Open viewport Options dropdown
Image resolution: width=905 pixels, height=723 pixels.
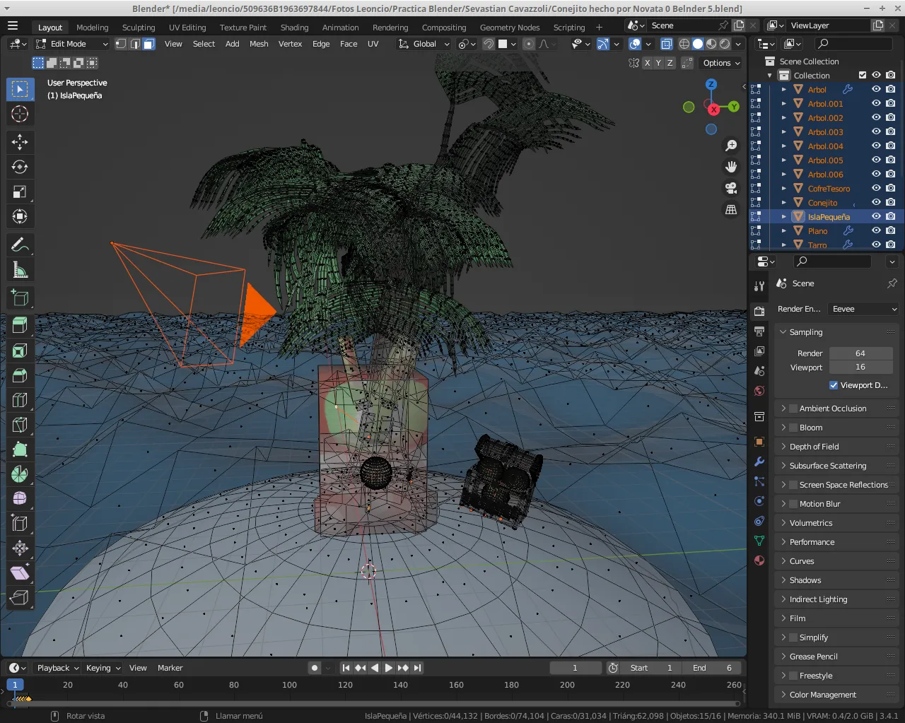click(x=721, y=63)
